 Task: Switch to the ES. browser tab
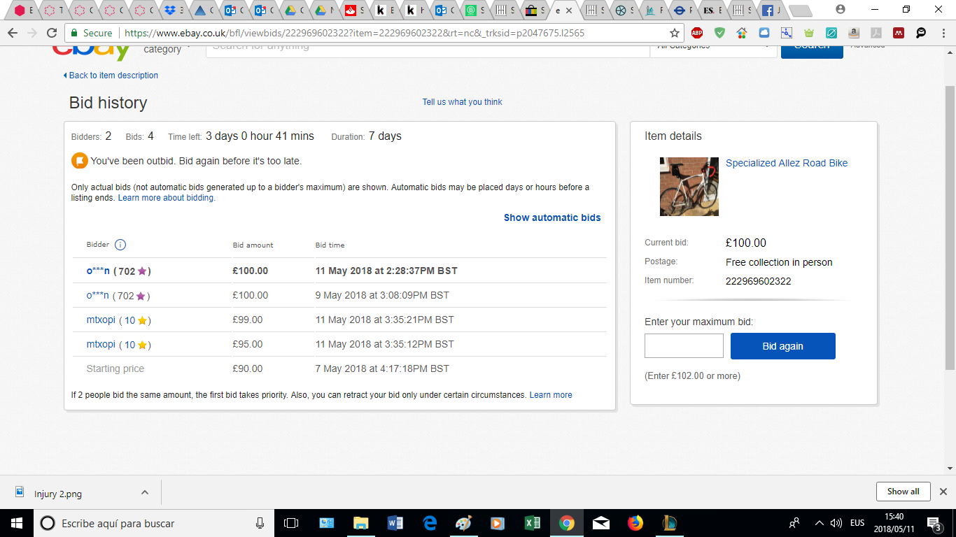tap(713, 10)
